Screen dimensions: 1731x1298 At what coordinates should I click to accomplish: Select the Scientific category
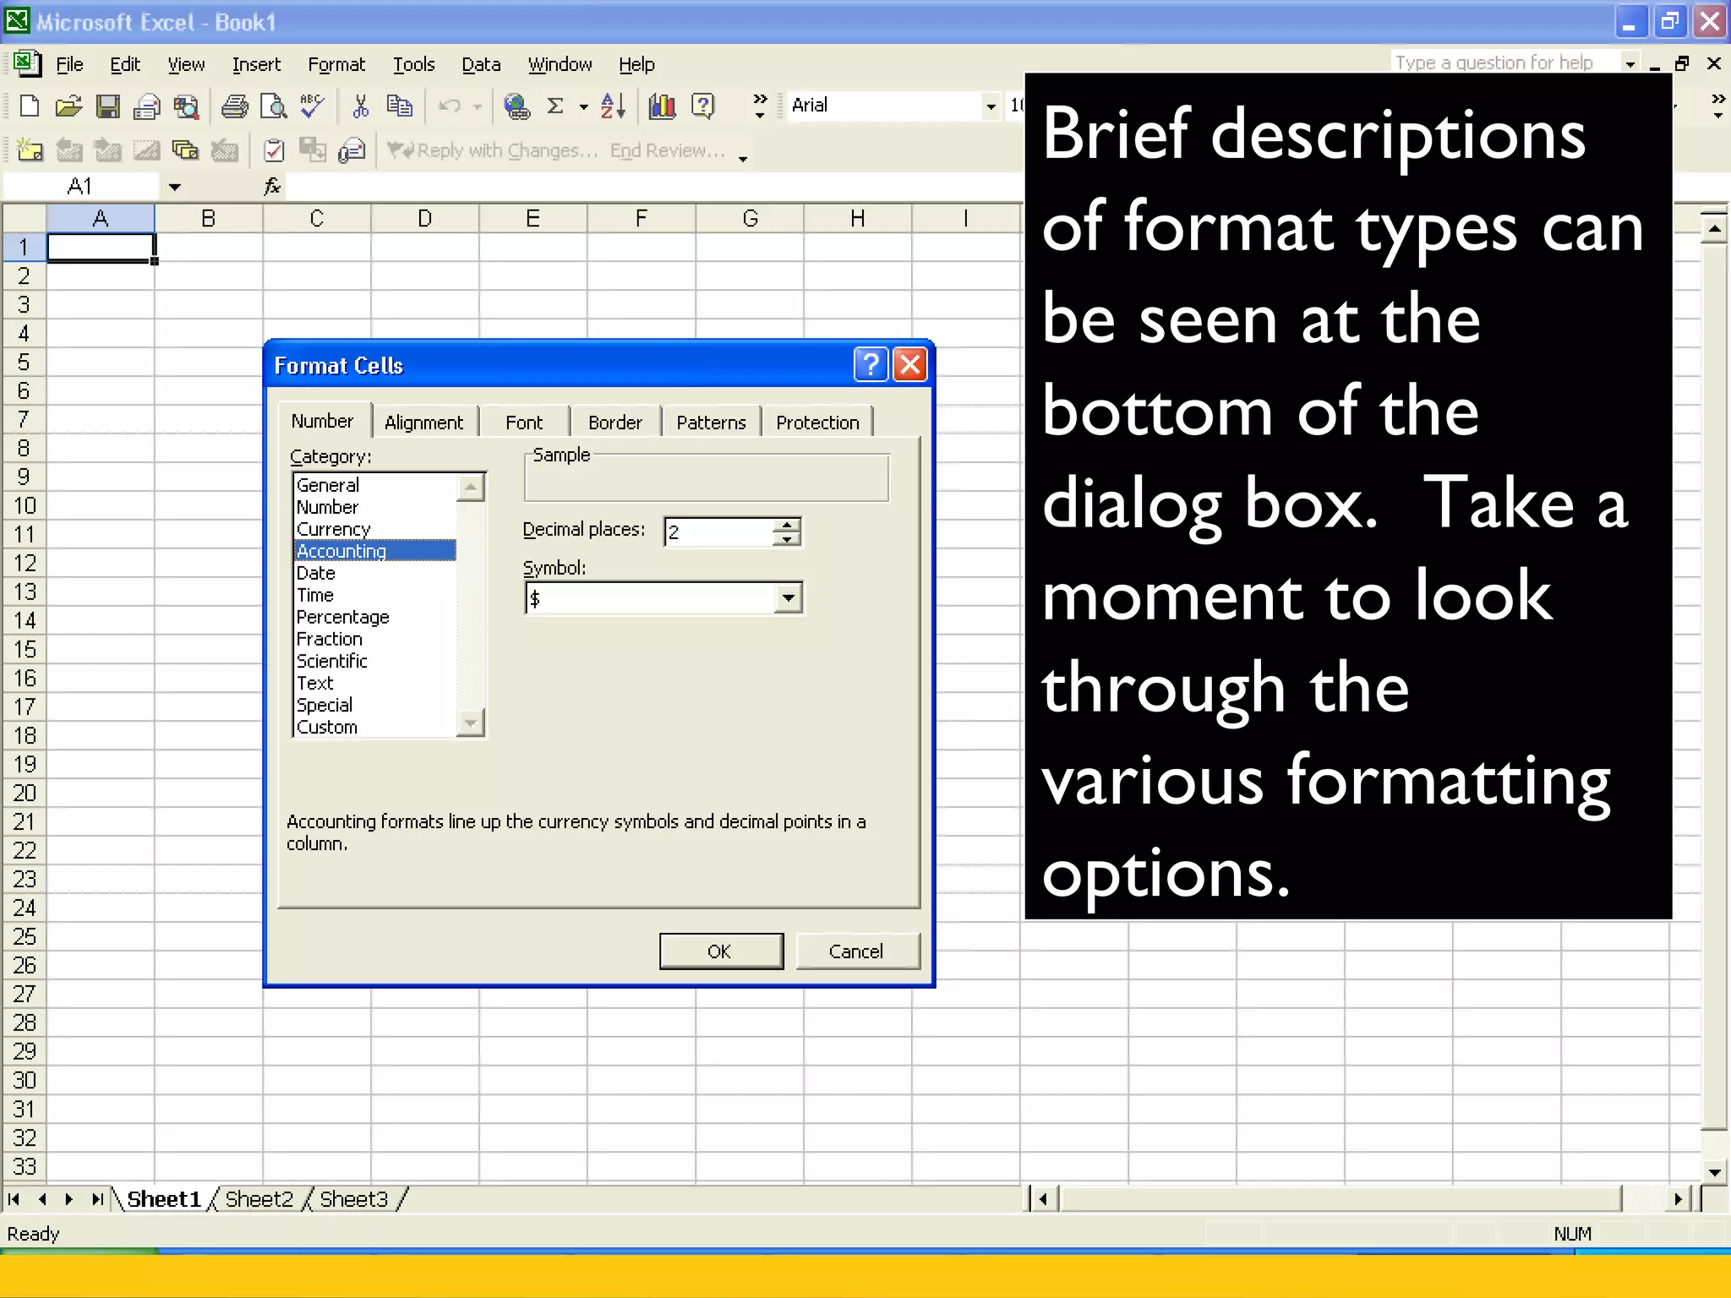pos(375,661)
